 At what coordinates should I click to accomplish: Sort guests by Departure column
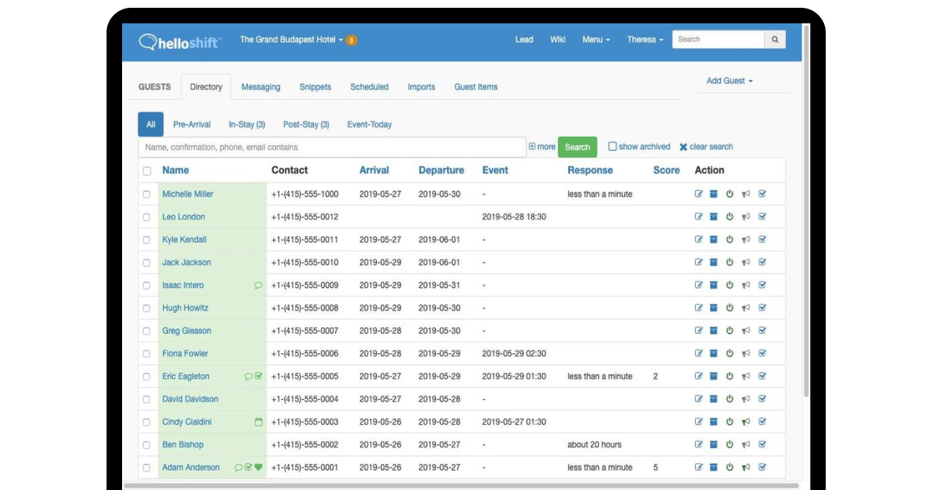pyautogui.click(x=441, y=170)
